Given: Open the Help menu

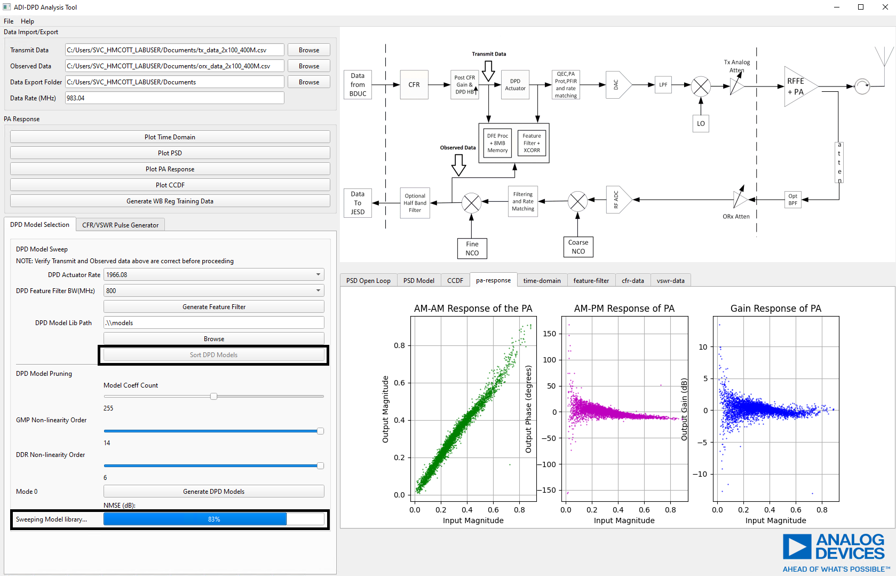Looking at the screenshot, I should (27, 21).
